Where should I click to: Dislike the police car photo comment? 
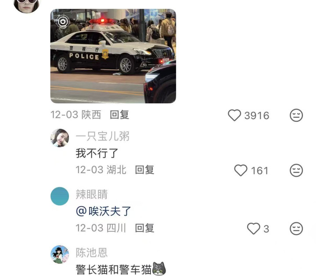click(296, 115)
